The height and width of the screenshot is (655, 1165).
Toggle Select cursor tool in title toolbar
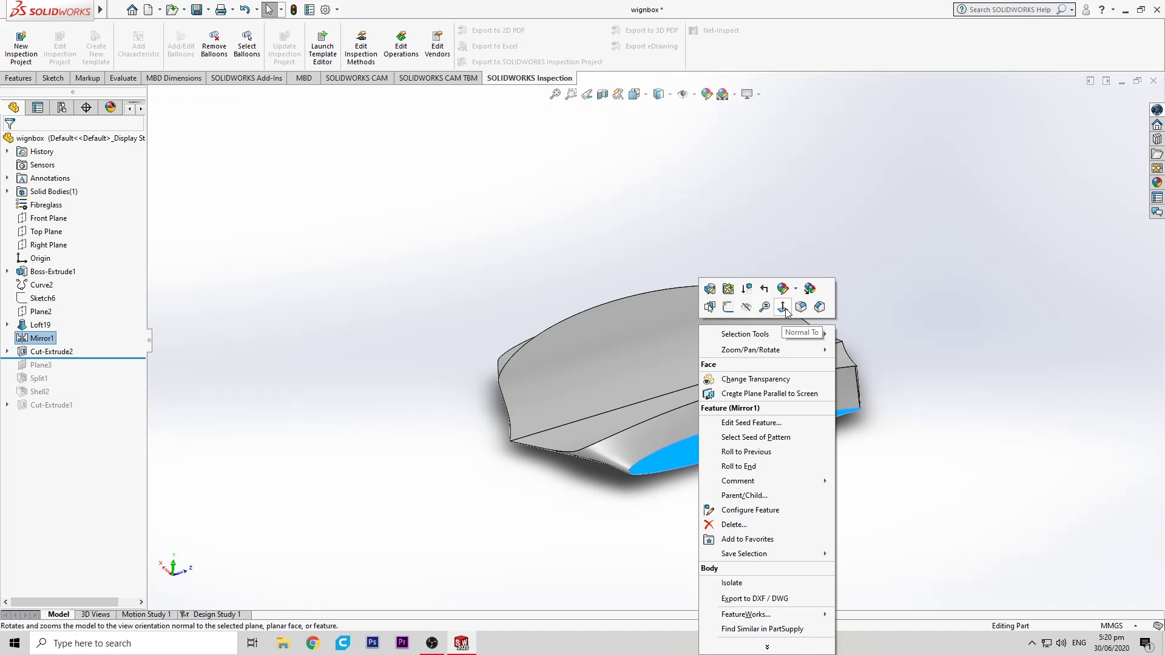coord(269,10)
